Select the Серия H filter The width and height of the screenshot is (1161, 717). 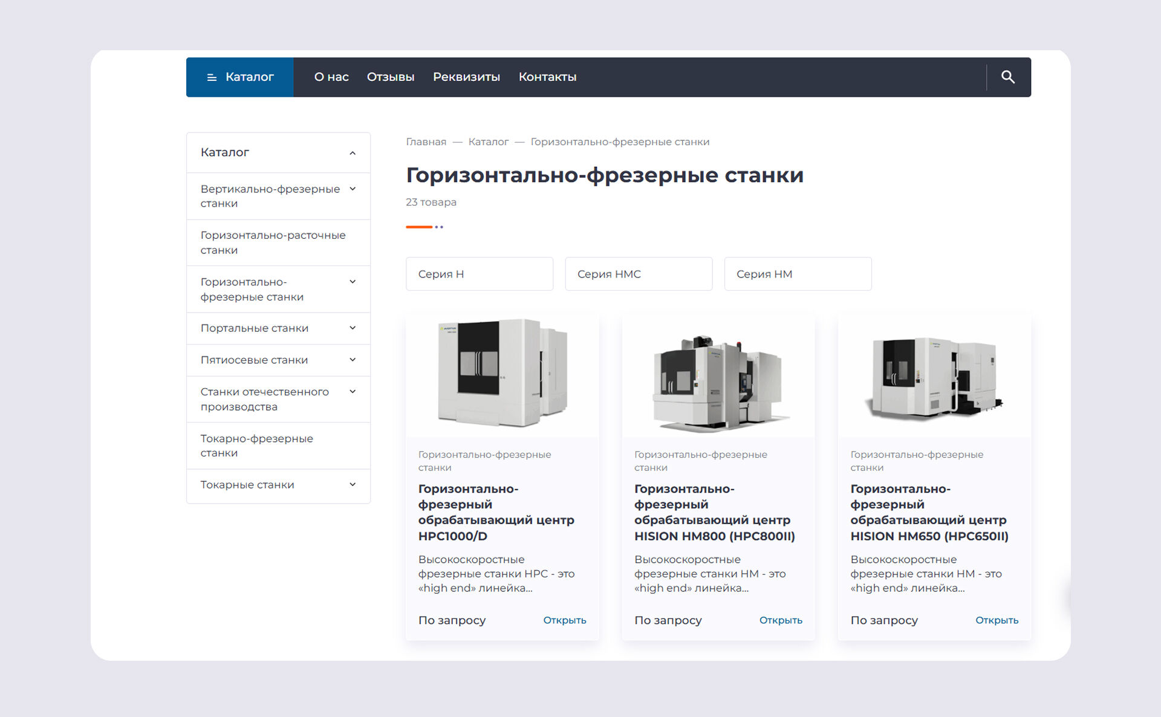[479, 274]
